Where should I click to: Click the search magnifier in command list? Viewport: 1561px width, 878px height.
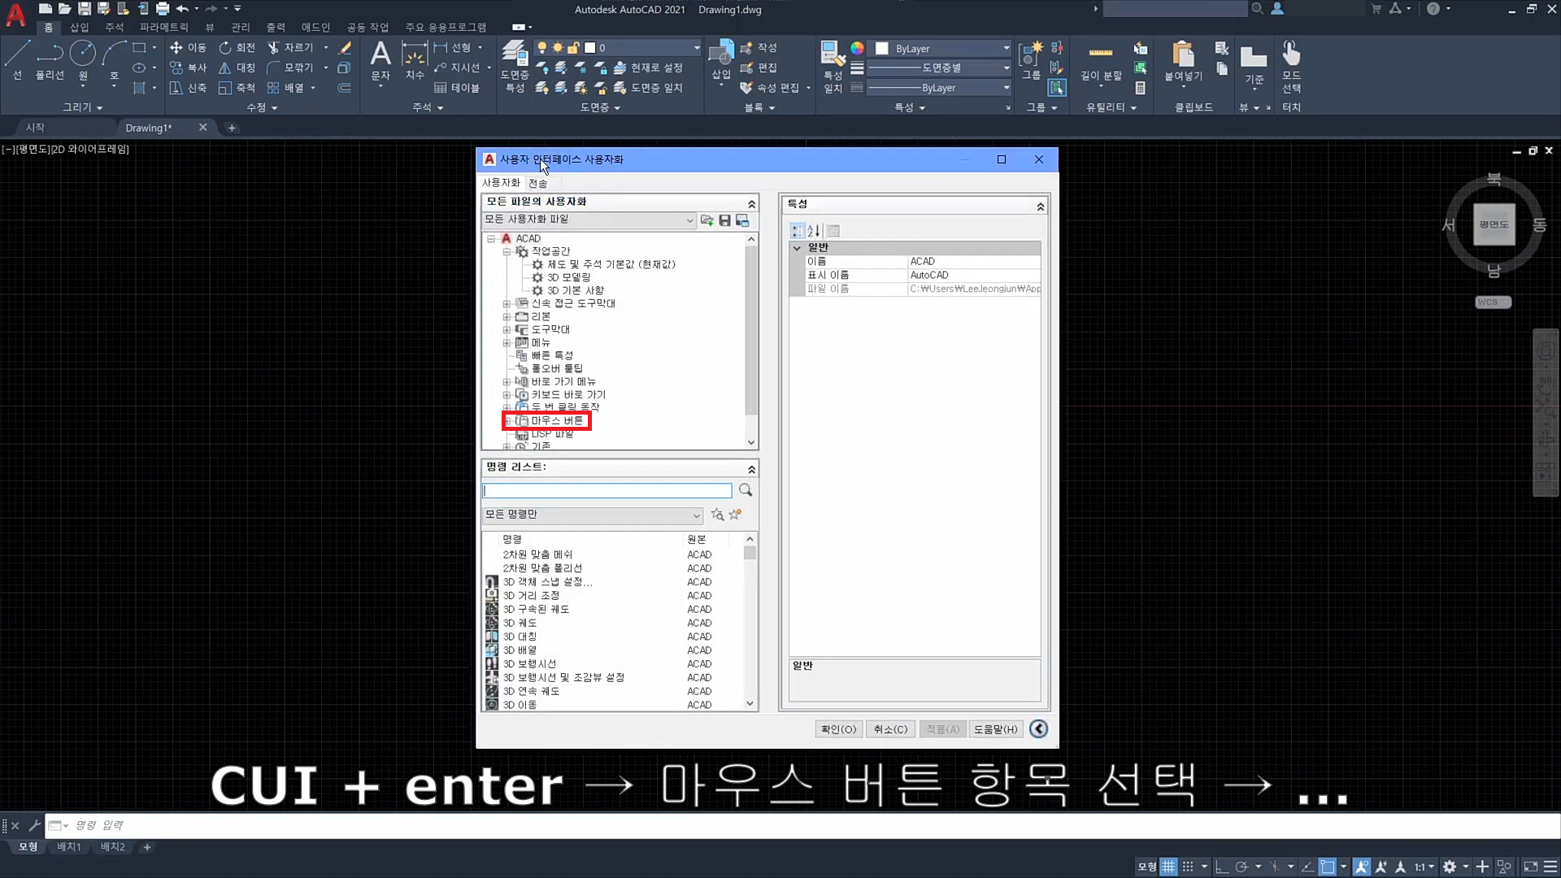[746, 490]
